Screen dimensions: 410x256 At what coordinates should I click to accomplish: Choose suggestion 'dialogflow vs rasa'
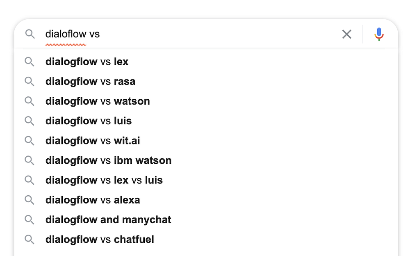pyautogui.click(x=90, y=82)
